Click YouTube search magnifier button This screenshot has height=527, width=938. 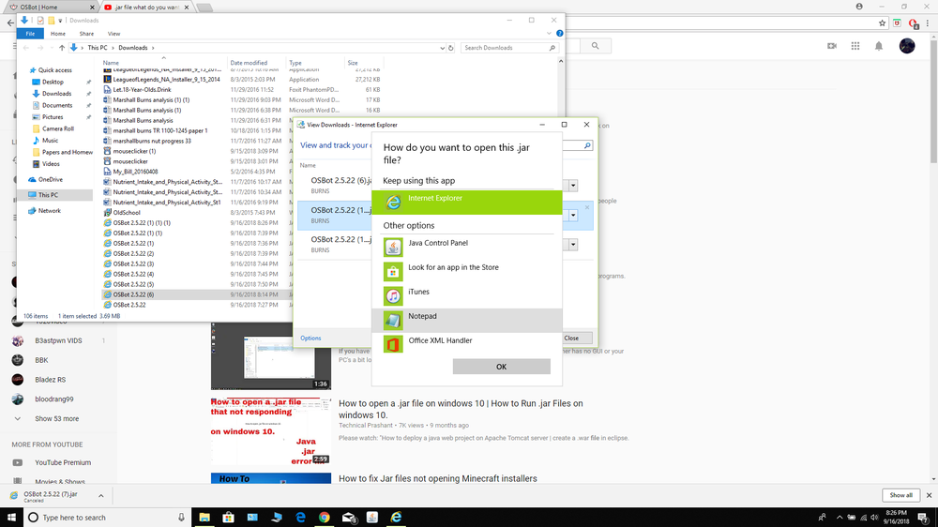tap(595, 46)
